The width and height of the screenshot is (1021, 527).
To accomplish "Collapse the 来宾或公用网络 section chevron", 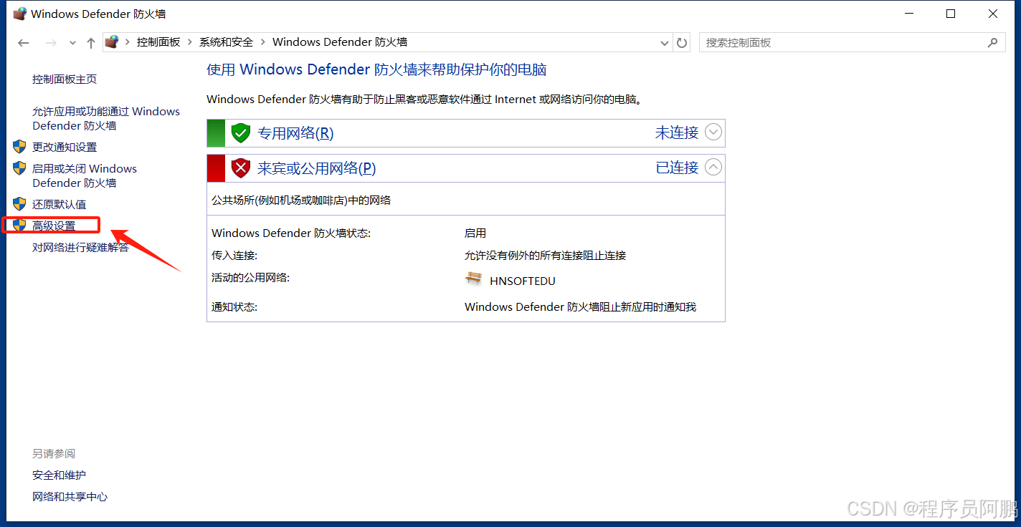I will pos(713,167).
